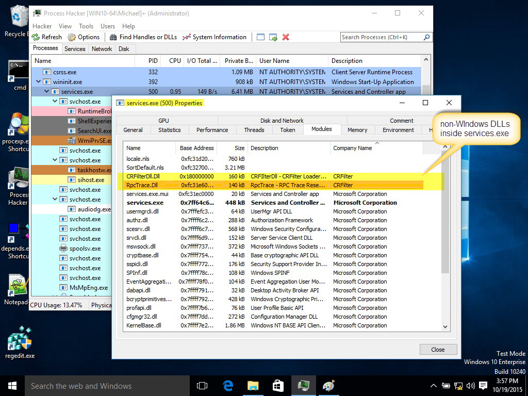
Task: Click the volume tray icon
Action: pyautogui.click(x=471, y=386)
